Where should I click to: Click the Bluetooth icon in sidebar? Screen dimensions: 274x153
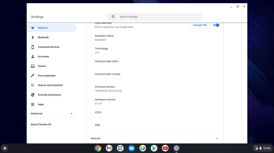click(33, 38)
